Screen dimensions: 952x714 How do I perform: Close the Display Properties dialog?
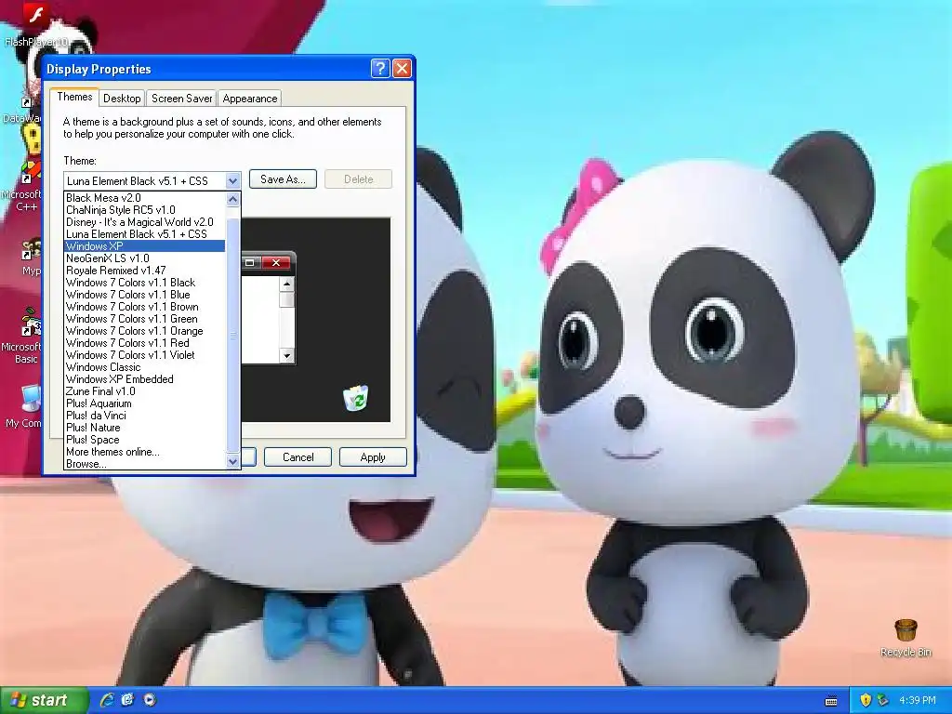coord(402,69)
